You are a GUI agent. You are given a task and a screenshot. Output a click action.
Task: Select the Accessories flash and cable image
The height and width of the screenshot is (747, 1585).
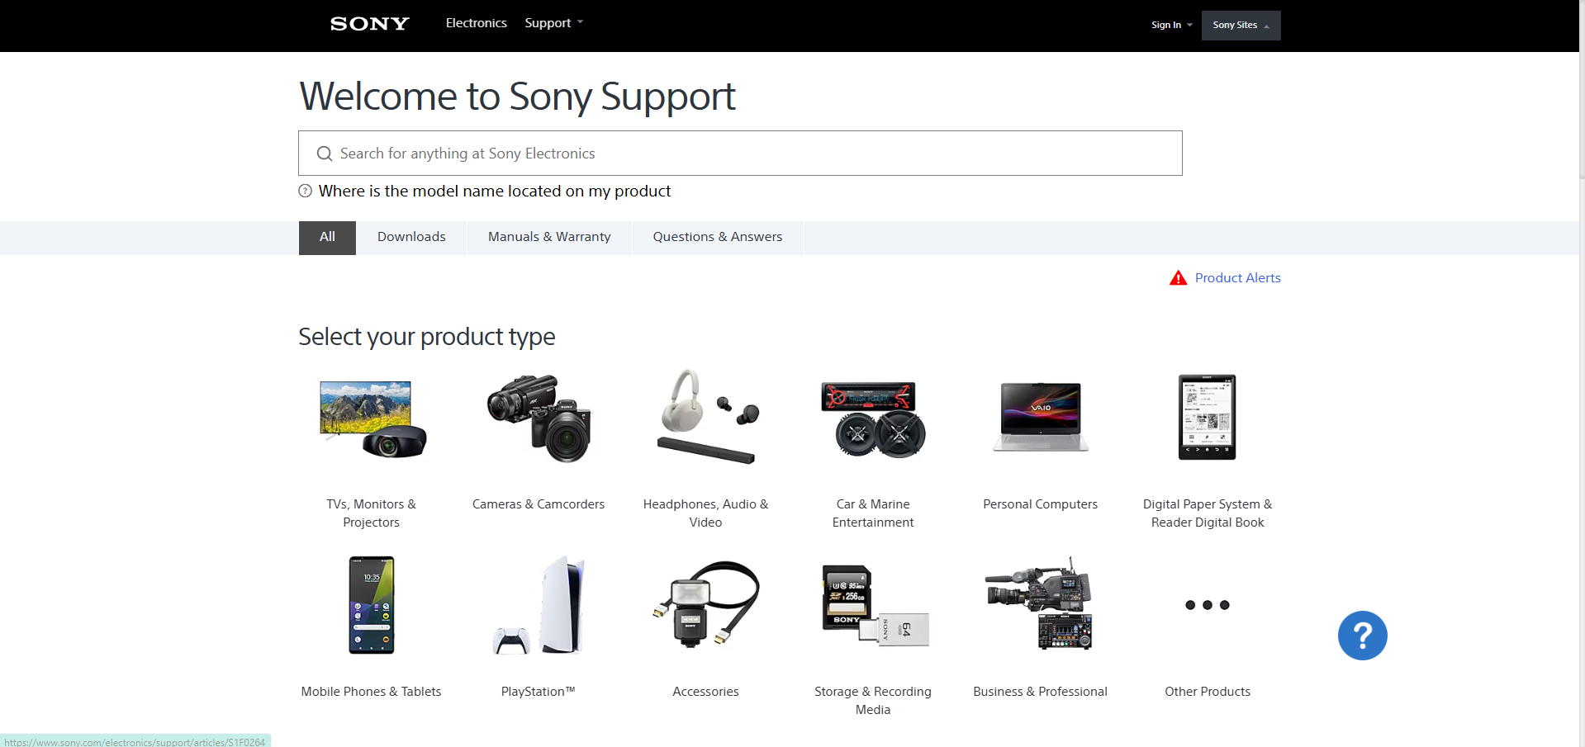[706, 605]
